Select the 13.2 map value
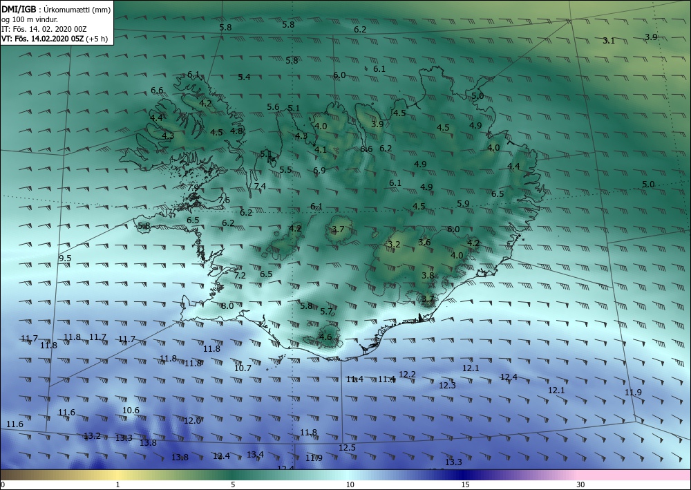 coord(92,436)
